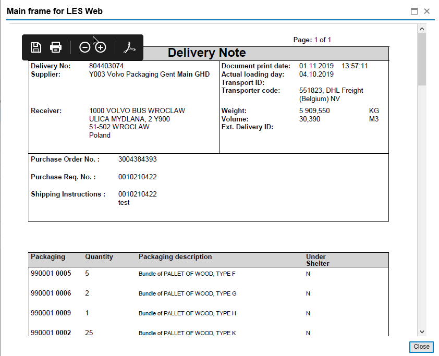
Task: Select the print time 13:57:11
Action: 355,66
